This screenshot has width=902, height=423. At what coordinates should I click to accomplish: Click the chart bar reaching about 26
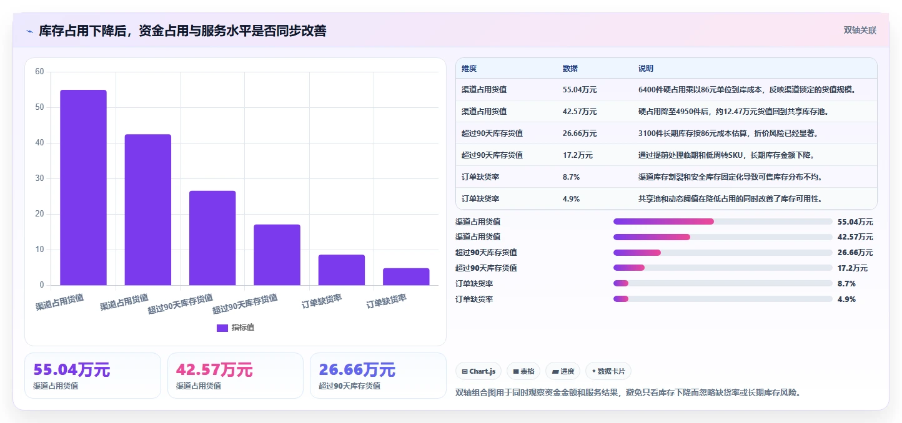[x=212, y=238]
